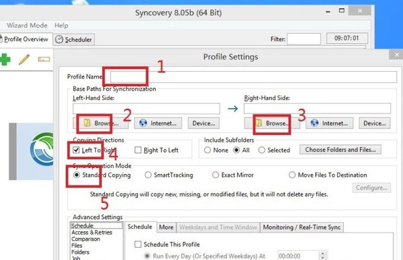
Task: Add a new profile with green plus icon
Action: (5, 59)
